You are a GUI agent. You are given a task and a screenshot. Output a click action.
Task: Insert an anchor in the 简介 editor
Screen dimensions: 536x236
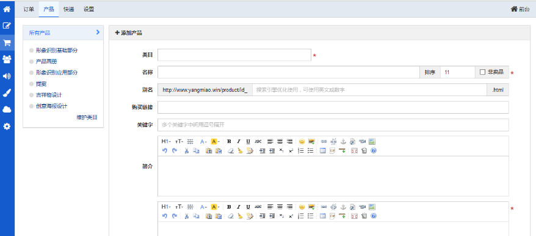(343, 141)
